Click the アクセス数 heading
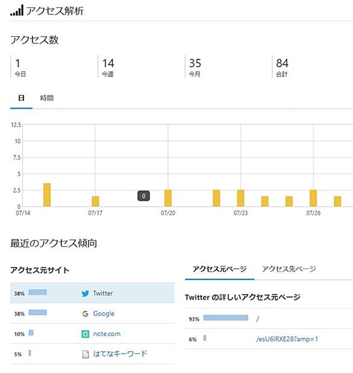The width and height of the screenshot is (353, 373). click(34, 40)
